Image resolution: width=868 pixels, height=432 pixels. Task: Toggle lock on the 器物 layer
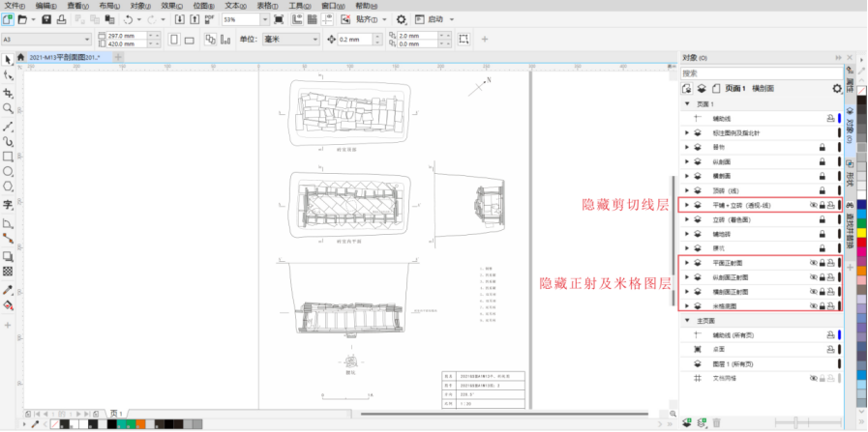(822, 147)
